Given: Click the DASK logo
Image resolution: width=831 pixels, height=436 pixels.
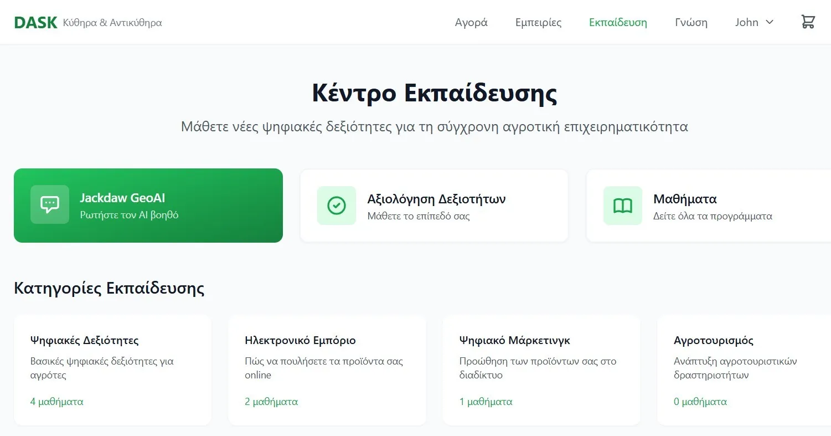Looking at the screenshot, I should (x=35, y=23).
